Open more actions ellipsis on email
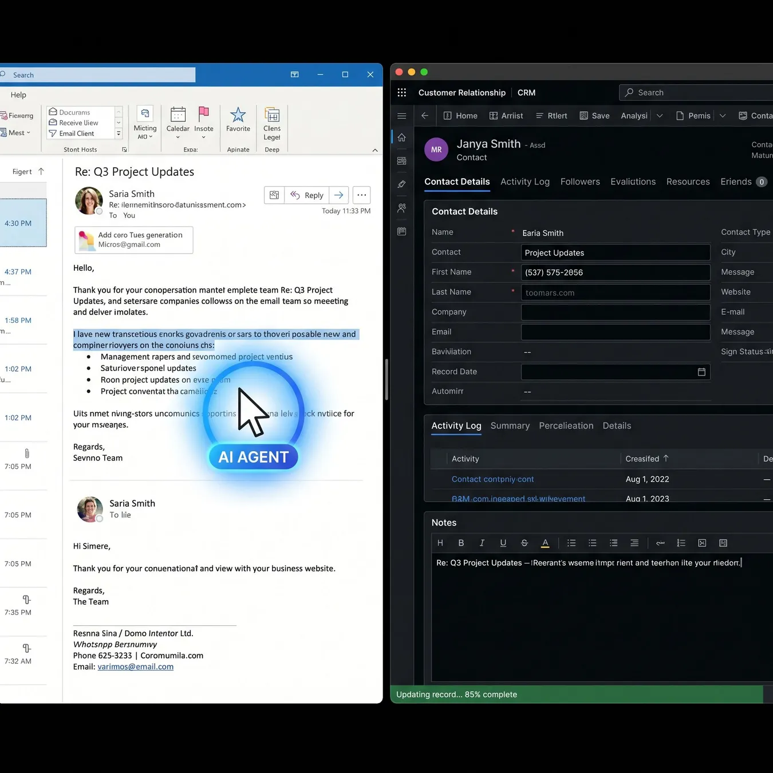This screenshot has width=773, height=773. pos(362,195)
